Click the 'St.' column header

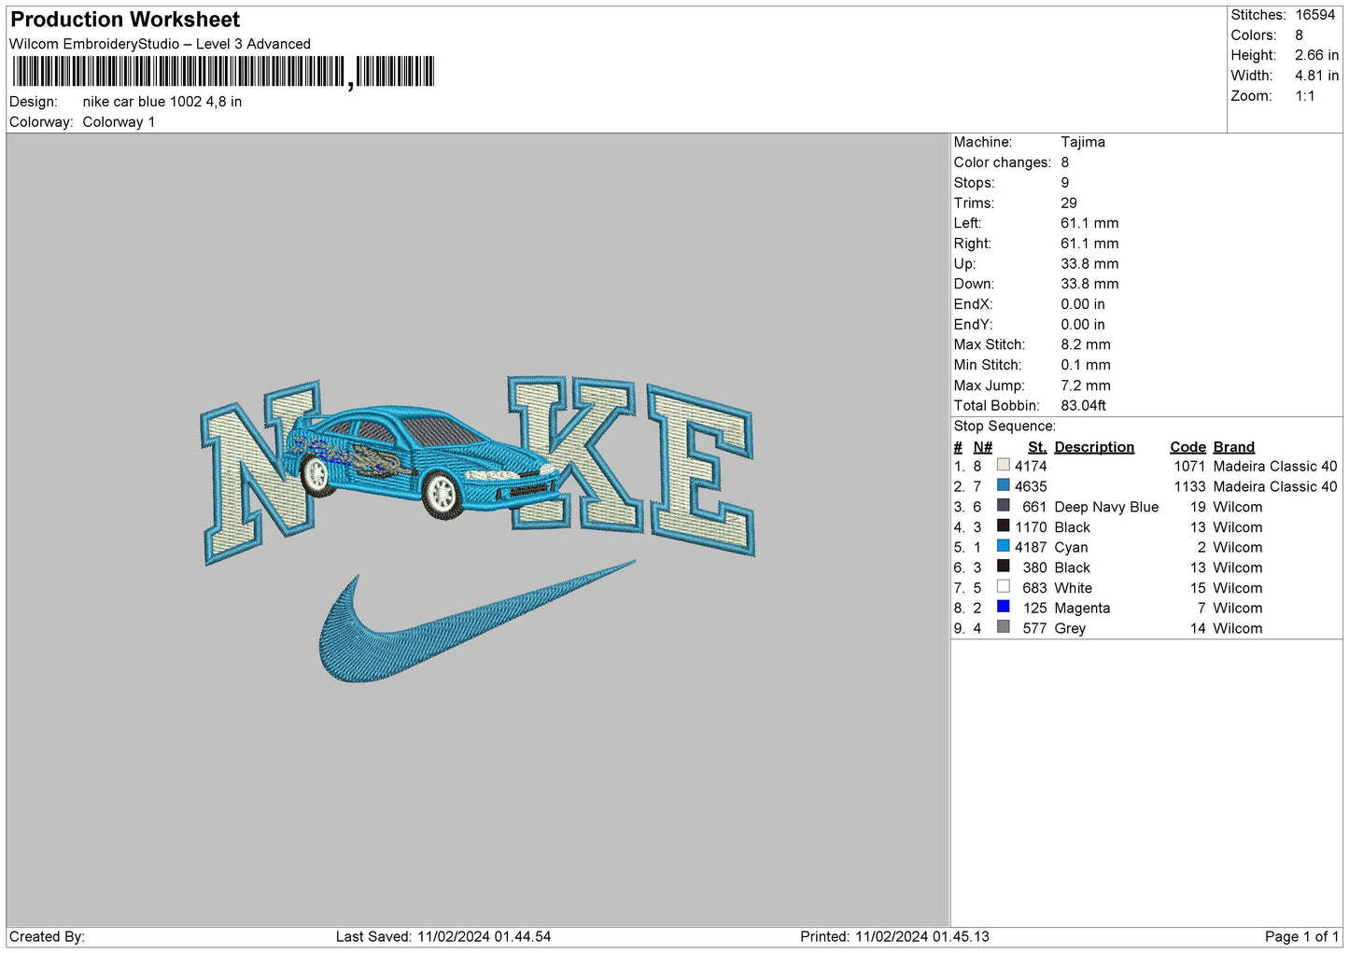(1037, 447)
